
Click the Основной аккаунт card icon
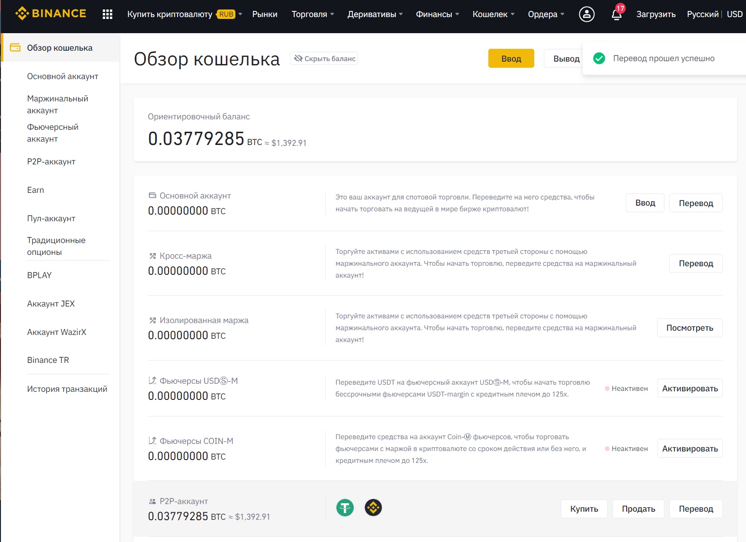pos(153,195)
